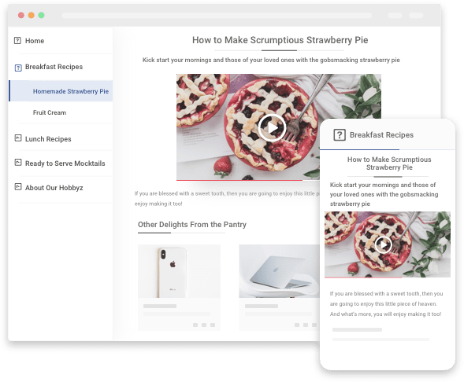464x382 pixels.
Task: Open About Our Hobbyz section
Action: (54, 188)
